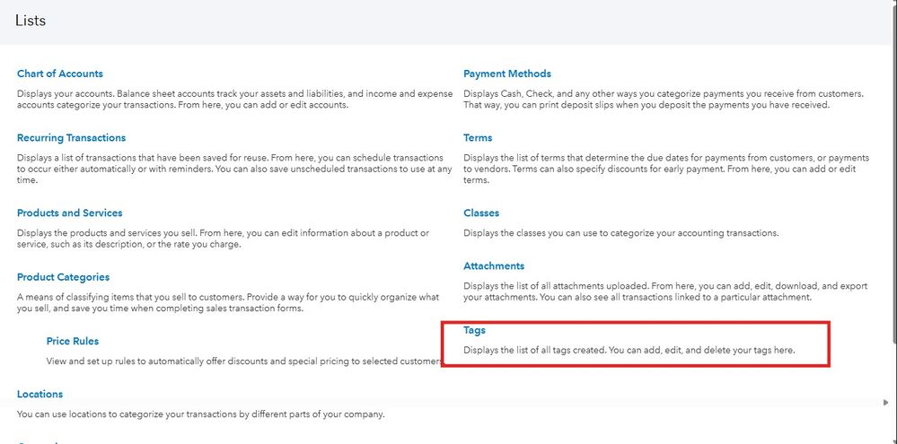View the Terms list
The image size is (897, 444).
[x=478, y=138]
